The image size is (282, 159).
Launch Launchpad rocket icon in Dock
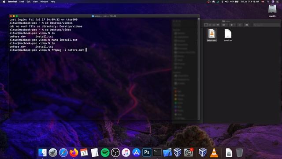[x=53, y=152]
